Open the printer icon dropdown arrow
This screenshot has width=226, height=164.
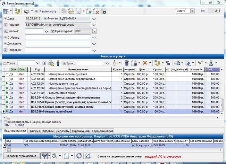[32, 11]
